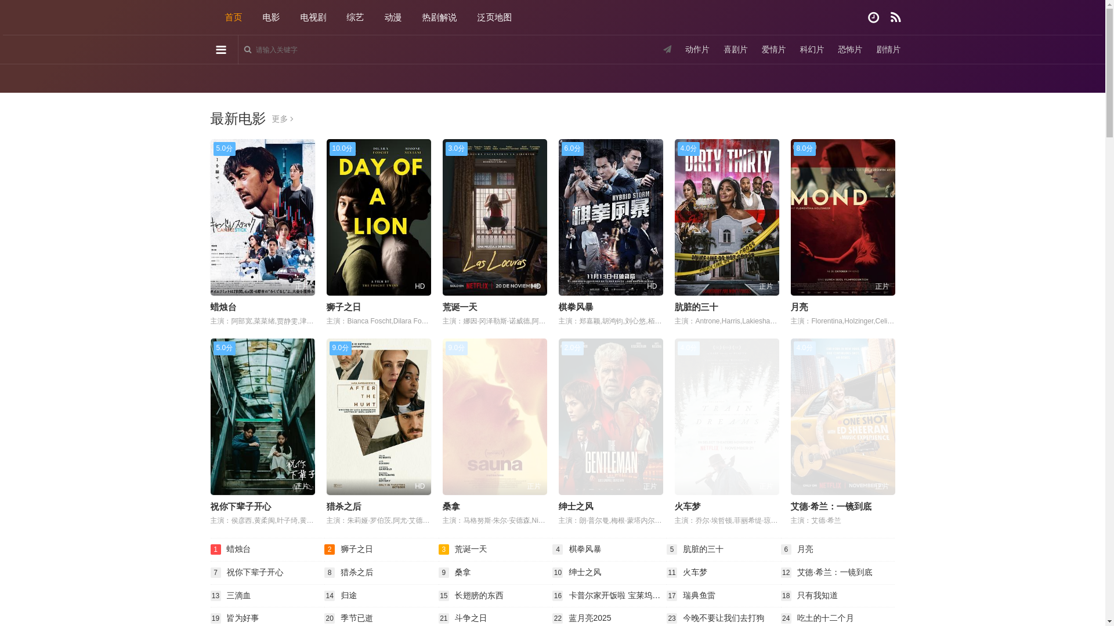Expand 更多 next to 最新电影

(x=283, y=119)
